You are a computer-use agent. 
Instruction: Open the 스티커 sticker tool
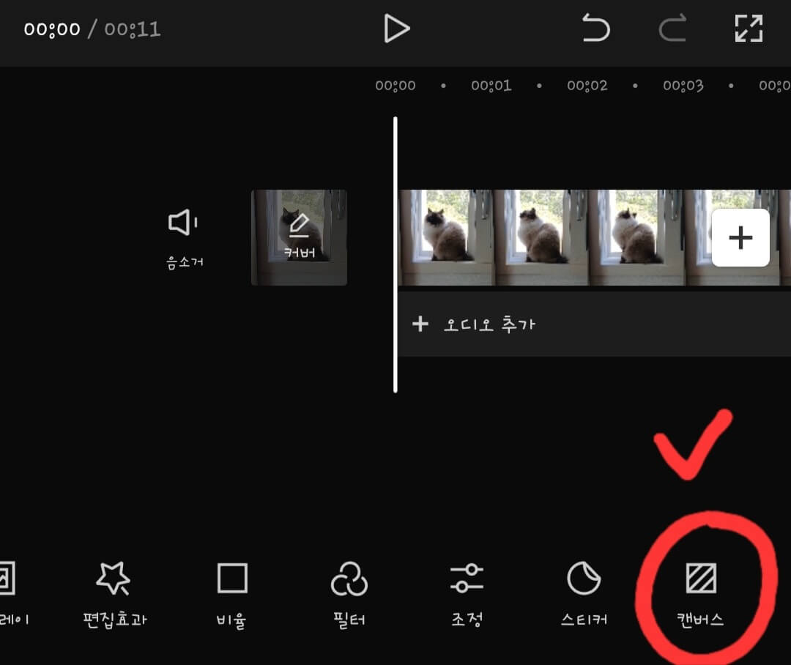pos(584,595)
